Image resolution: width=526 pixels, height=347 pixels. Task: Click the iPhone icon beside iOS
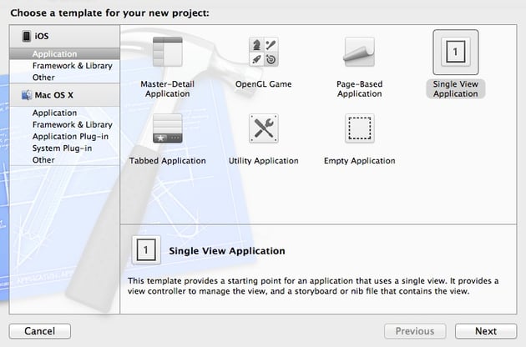tap(26, 36)
